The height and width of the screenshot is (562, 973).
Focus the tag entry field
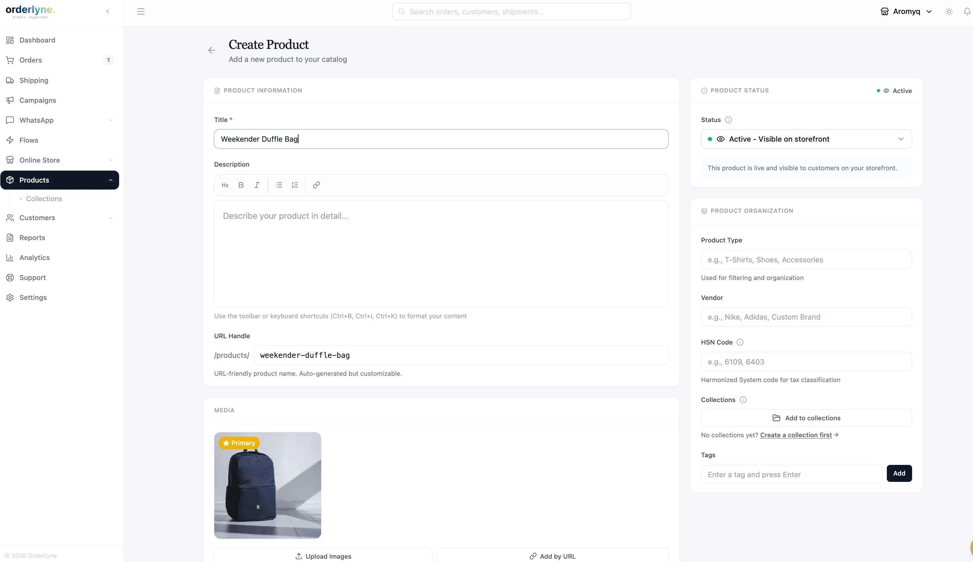[x=792, y=475]
